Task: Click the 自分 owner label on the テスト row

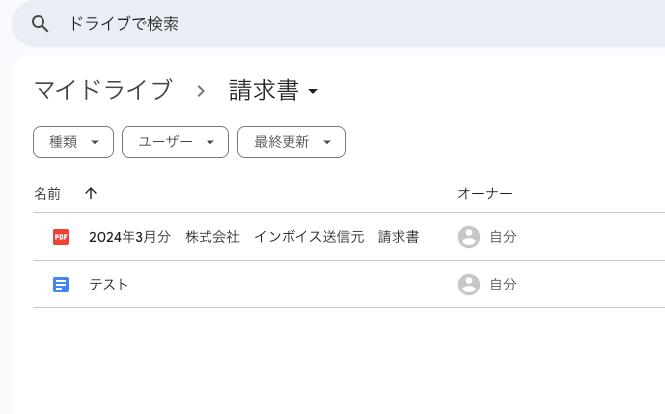Action: pyautogui.click(x=503, y=285)
